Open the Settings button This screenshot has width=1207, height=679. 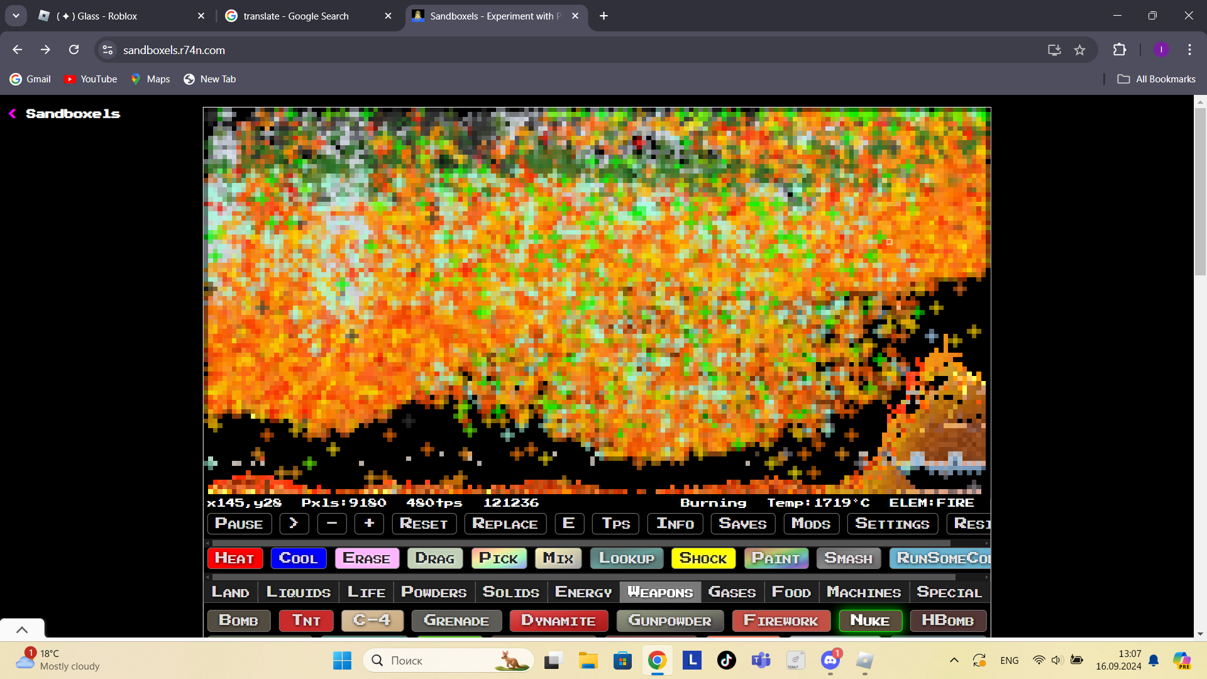(x=891, y=524)
